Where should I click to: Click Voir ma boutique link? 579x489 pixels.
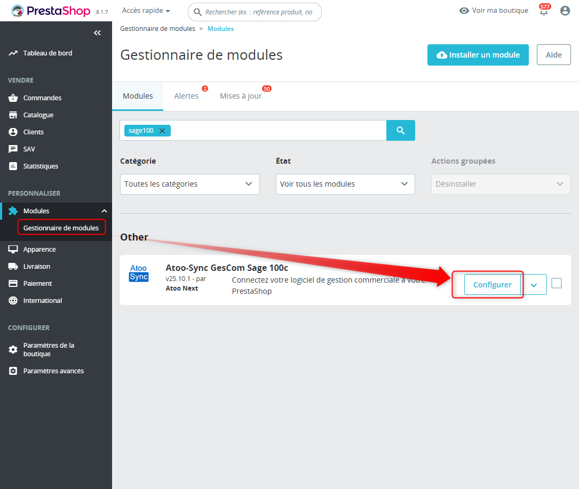tap(499, 10)
